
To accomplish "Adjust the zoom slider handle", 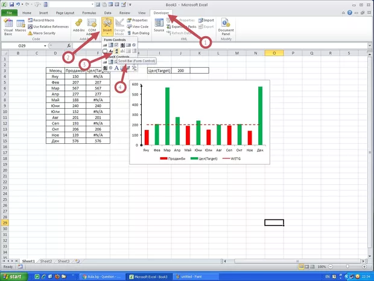I will 347,266.
